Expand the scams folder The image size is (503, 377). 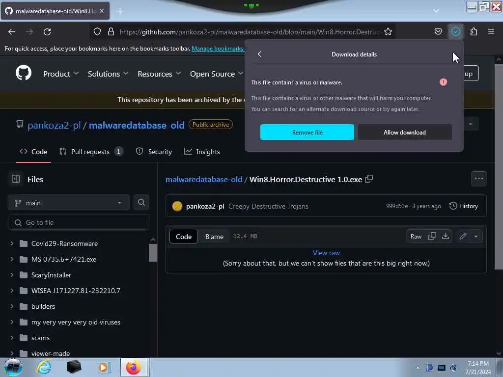[x=12, y=338]
